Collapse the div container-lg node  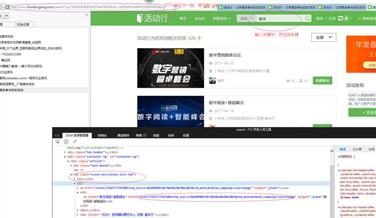tap(65, 156)
